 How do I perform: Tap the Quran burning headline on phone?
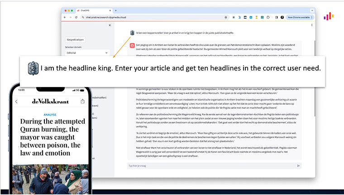(x=53, y=137)
